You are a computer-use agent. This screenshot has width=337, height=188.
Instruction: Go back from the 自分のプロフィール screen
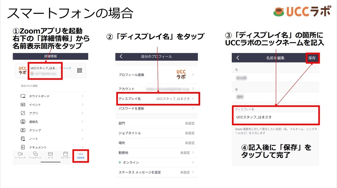click(x=121, y=57)
